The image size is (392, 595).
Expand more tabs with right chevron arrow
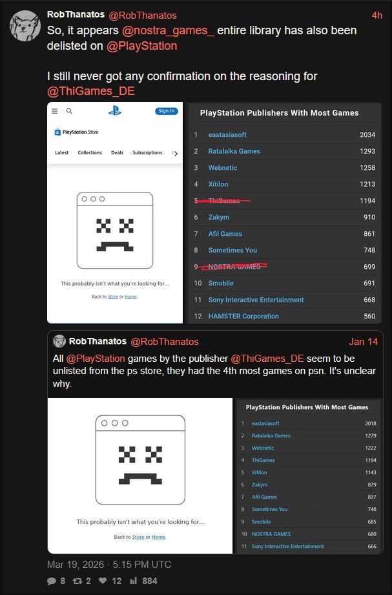(174, 153)
